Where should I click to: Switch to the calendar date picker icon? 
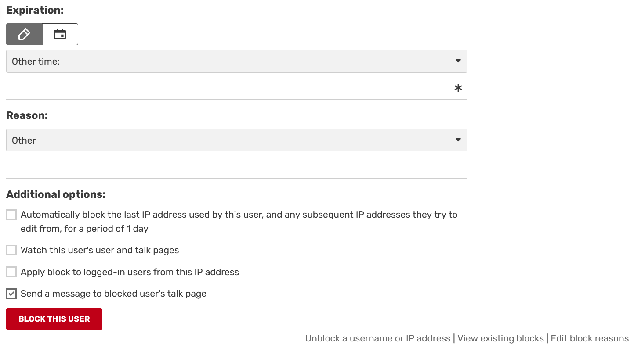pos(60,34)
